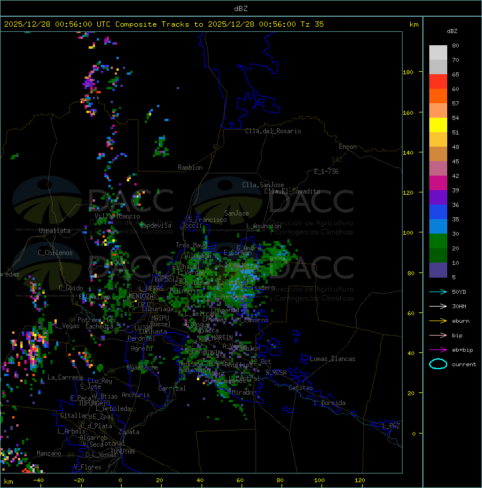Pick the slate blue bottom legend swatch

[x=438, y=270]
